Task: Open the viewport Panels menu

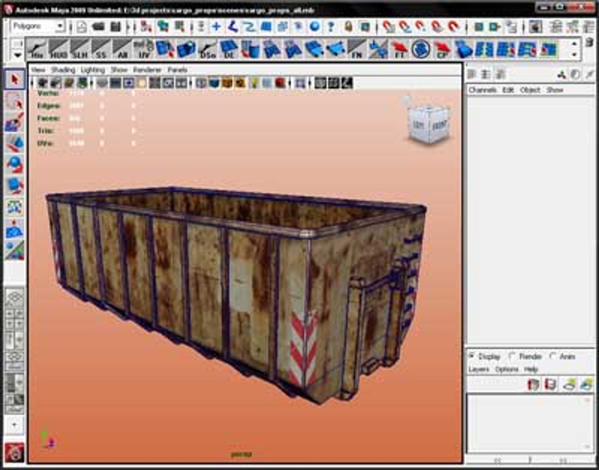Action: coord(178,70)
